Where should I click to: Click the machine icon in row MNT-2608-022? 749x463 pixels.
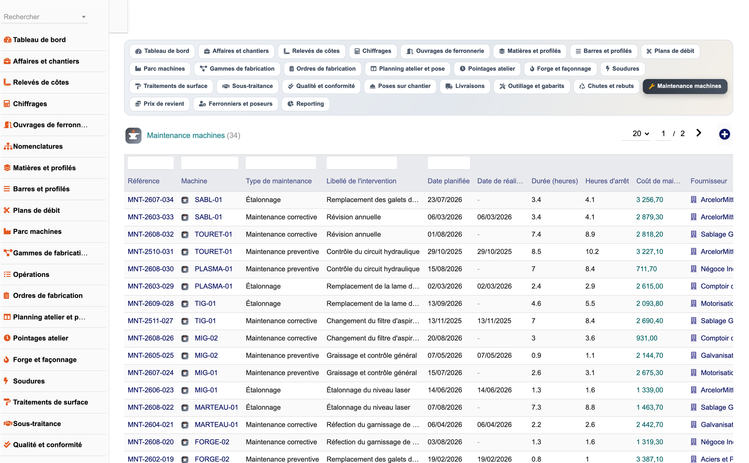coord(185,408)
